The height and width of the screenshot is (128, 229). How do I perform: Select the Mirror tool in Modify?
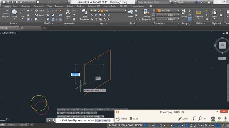coord(48,15)
